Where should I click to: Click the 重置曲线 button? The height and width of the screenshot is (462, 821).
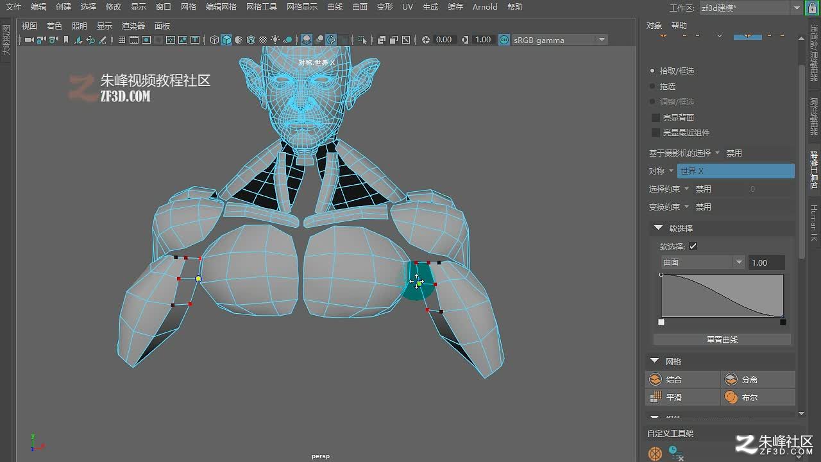(x=722, y=339)
